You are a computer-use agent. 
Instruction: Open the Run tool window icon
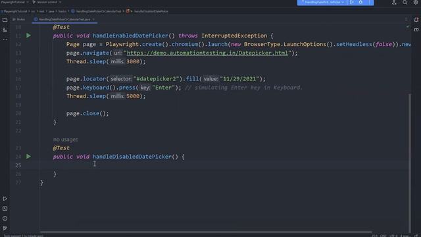point(5,199)
